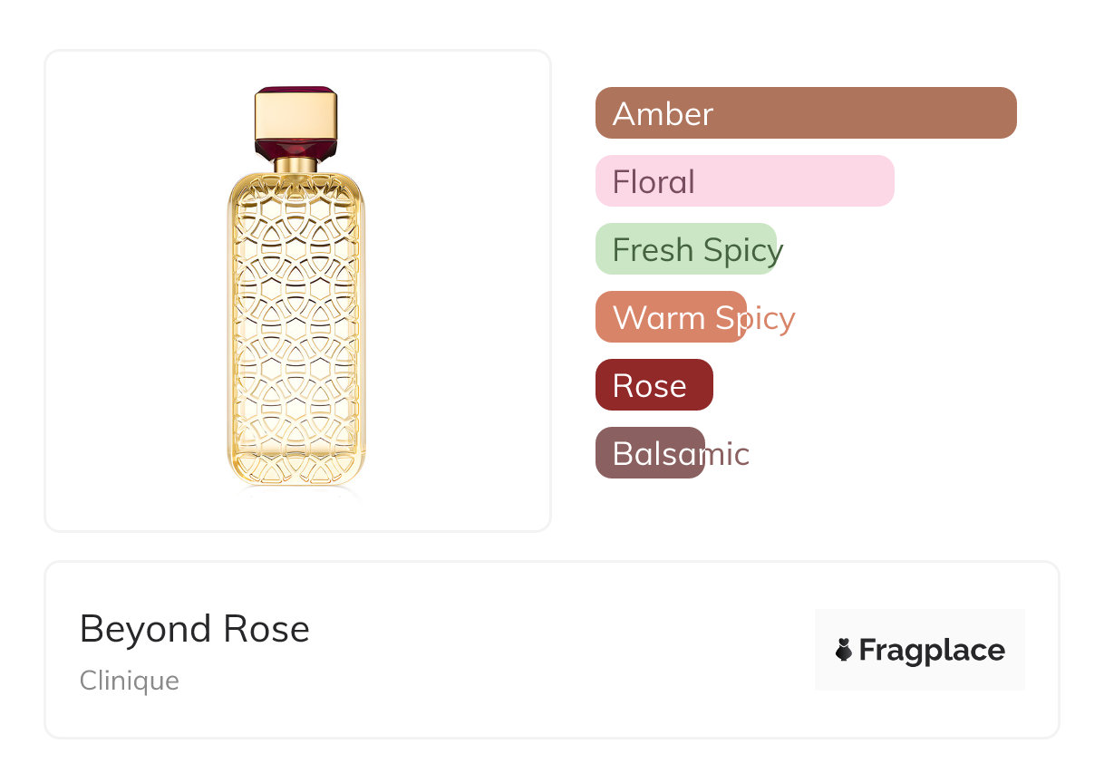
Task: Click the gold neck ring of the bottle
Action: click(x=295, y=164)
